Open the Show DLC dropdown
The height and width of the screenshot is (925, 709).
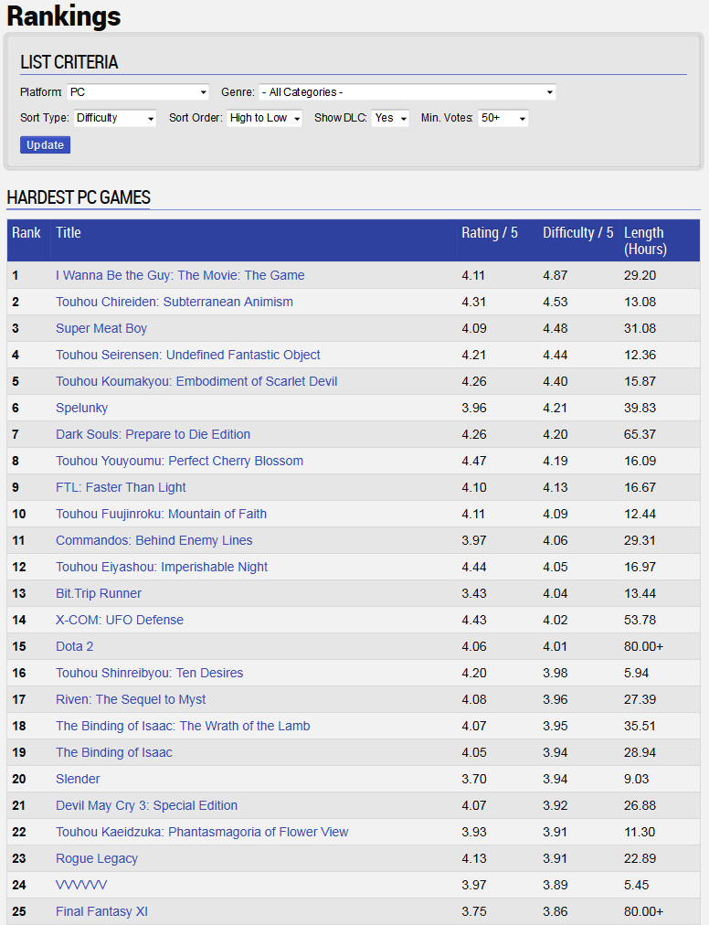pos(390,118)
